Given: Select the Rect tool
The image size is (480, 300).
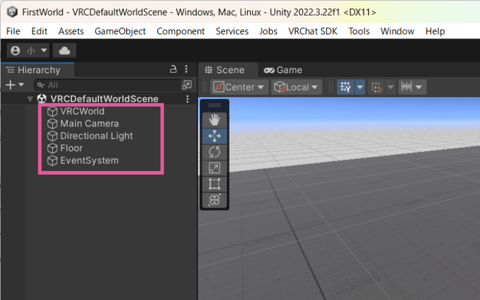Looking at the screenshot, I should pos(214,184).
